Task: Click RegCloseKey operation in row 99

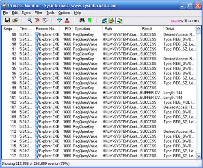Action: coord(83,88)
